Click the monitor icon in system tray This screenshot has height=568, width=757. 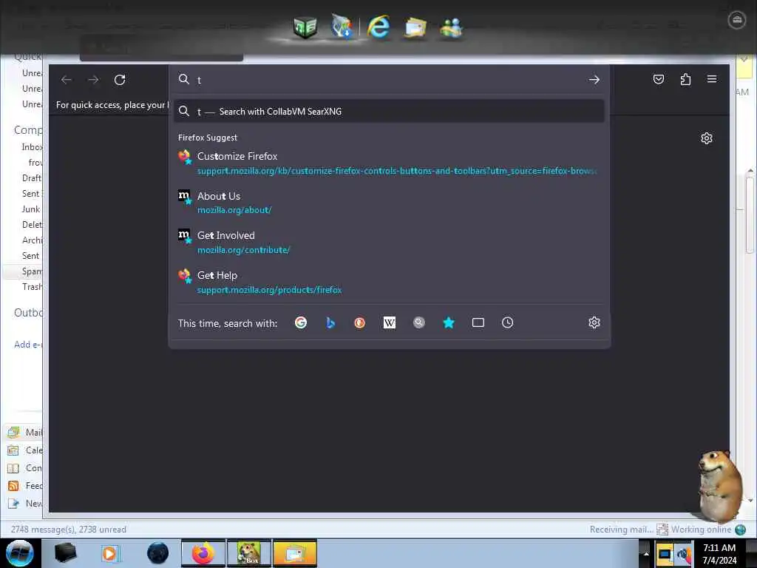(x=665, y=553)
